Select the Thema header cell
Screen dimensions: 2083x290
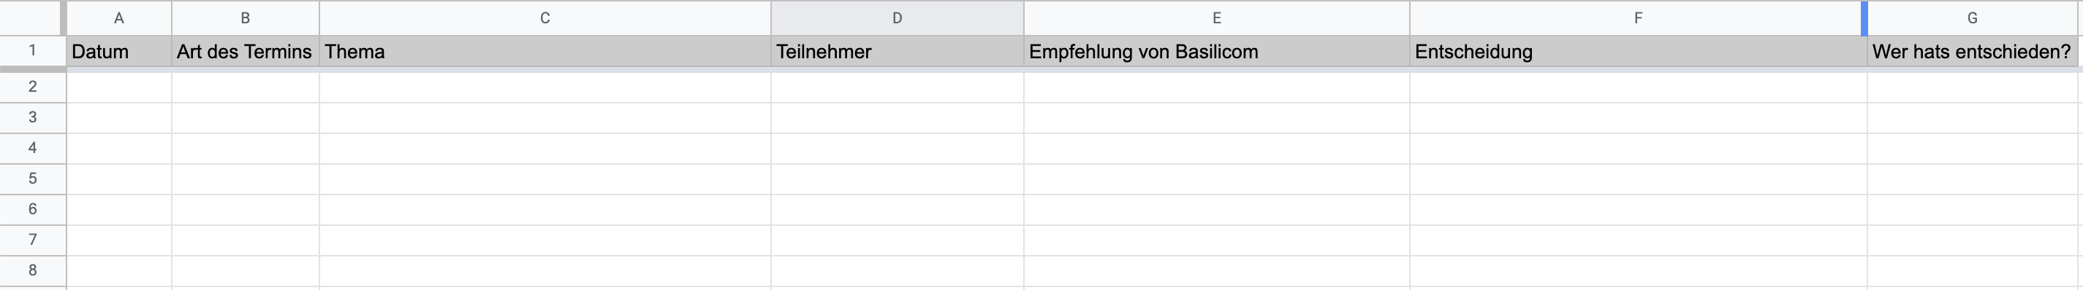[x=545, y=52]
